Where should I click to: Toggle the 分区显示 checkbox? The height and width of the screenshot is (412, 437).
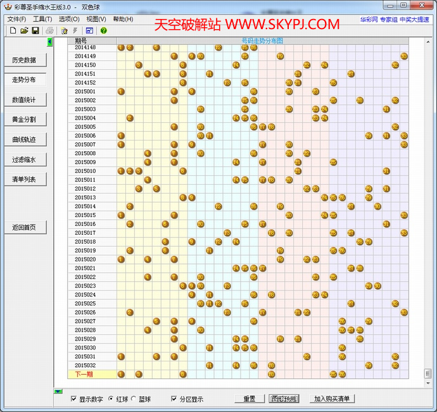tap(174, 399)
